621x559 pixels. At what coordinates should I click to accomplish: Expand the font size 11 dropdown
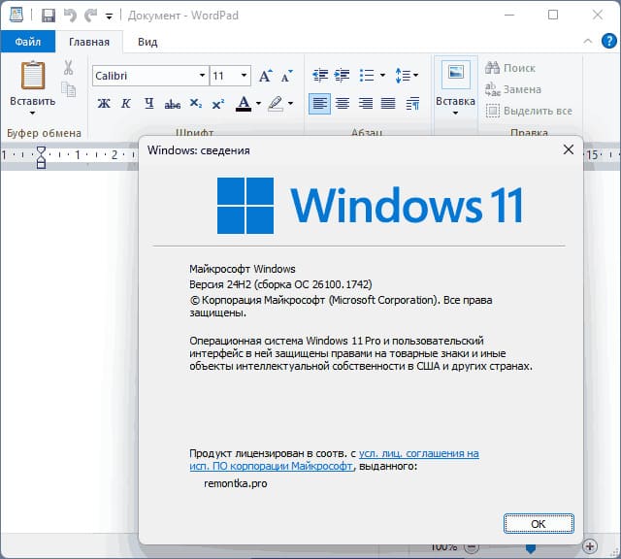[x=244, y=75]
